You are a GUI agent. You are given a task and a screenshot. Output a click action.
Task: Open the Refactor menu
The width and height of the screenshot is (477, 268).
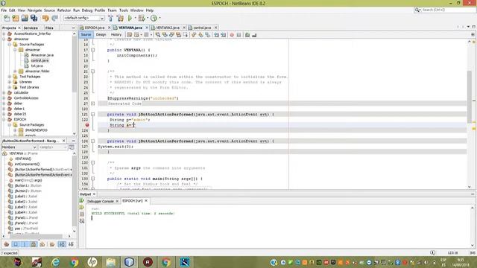click(x=64, y=10)
